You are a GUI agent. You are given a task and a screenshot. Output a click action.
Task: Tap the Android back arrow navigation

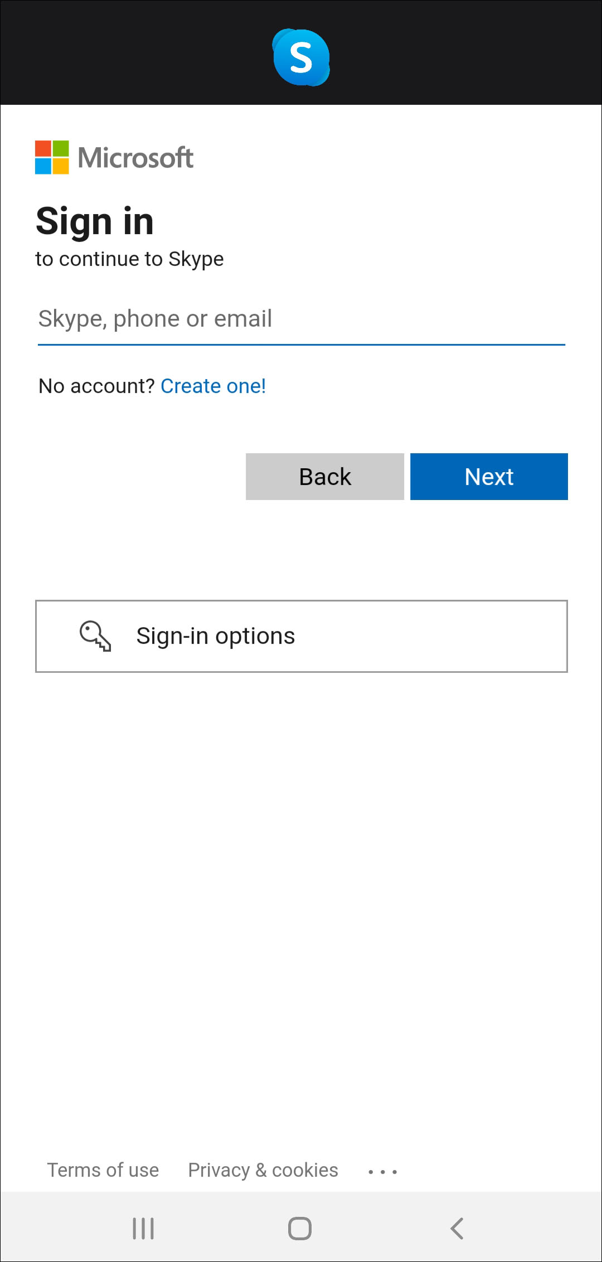coord(457,1228)
